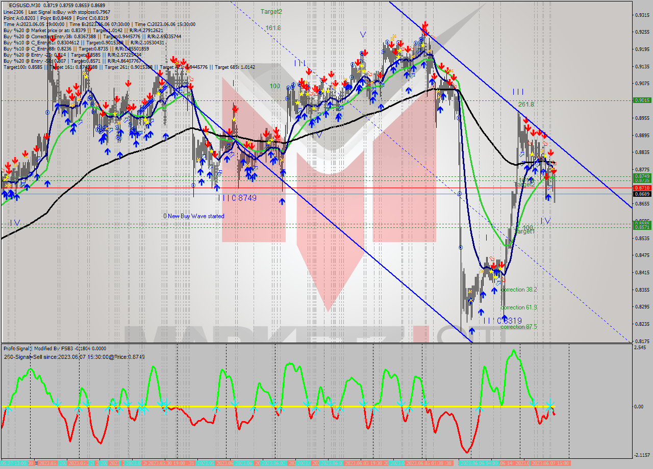Click the green 0.8571 price tag

[641, 227]
